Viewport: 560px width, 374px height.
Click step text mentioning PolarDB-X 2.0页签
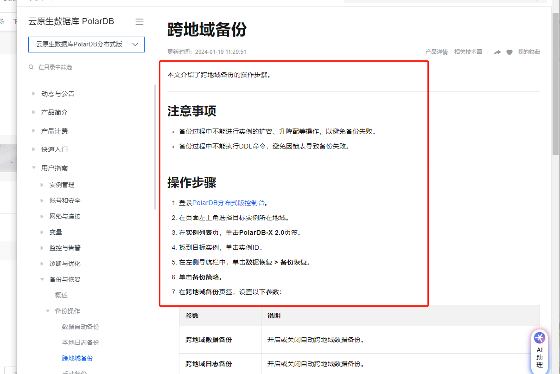tap(240, 232)
